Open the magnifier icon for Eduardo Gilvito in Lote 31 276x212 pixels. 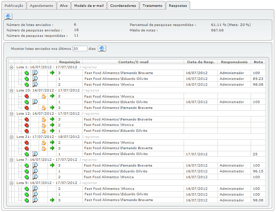[x=35, y=154]
